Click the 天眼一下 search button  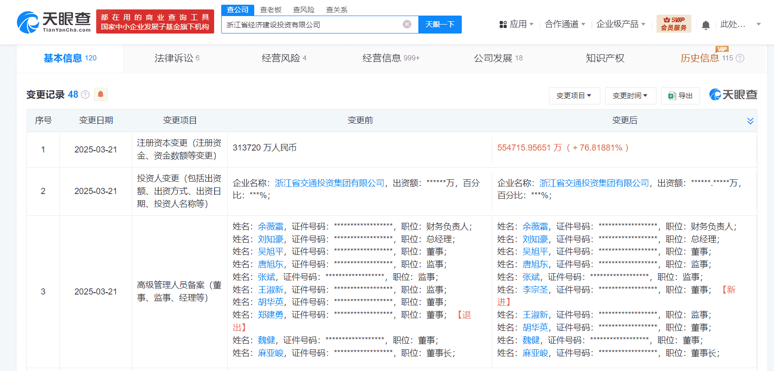pos(440,25)
